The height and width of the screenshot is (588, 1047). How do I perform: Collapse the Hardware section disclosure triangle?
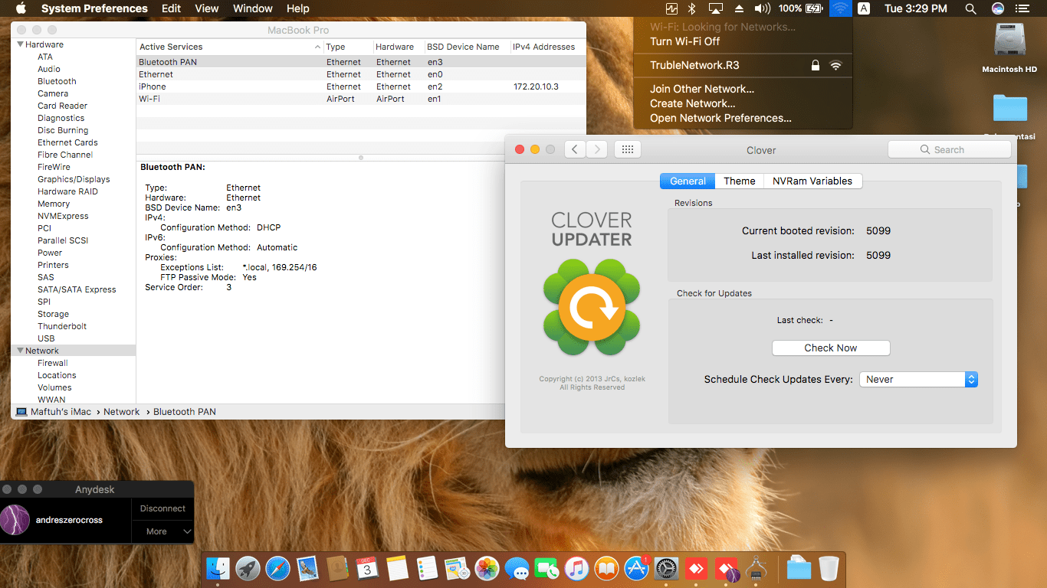click(x=20, y=44)
